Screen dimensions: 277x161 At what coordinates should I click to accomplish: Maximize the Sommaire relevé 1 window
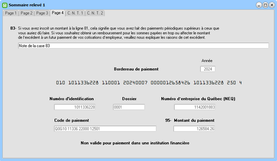265,5
